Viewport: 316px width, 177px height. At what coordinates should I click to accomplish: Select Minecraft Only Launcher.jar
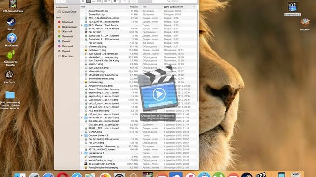point(138,75)
